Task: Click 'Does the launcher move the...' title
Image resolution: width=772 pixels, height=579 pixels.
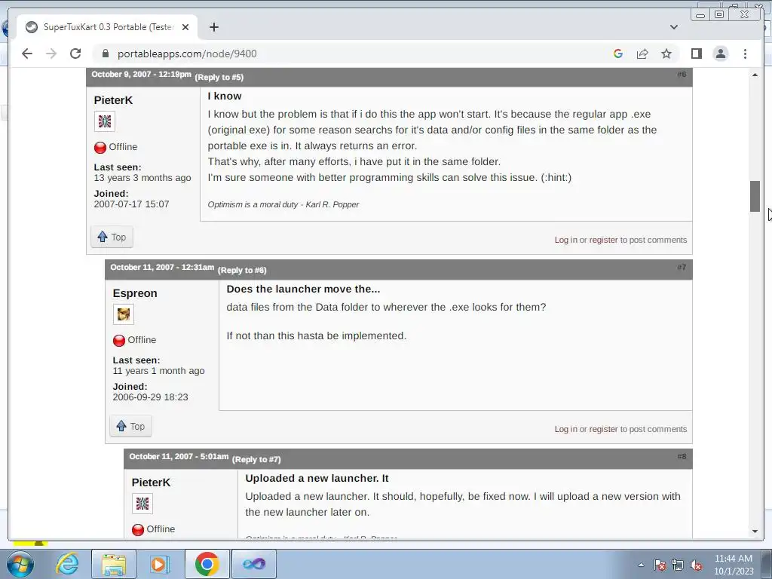Action: pyautogui.click(x=303, y=289)
